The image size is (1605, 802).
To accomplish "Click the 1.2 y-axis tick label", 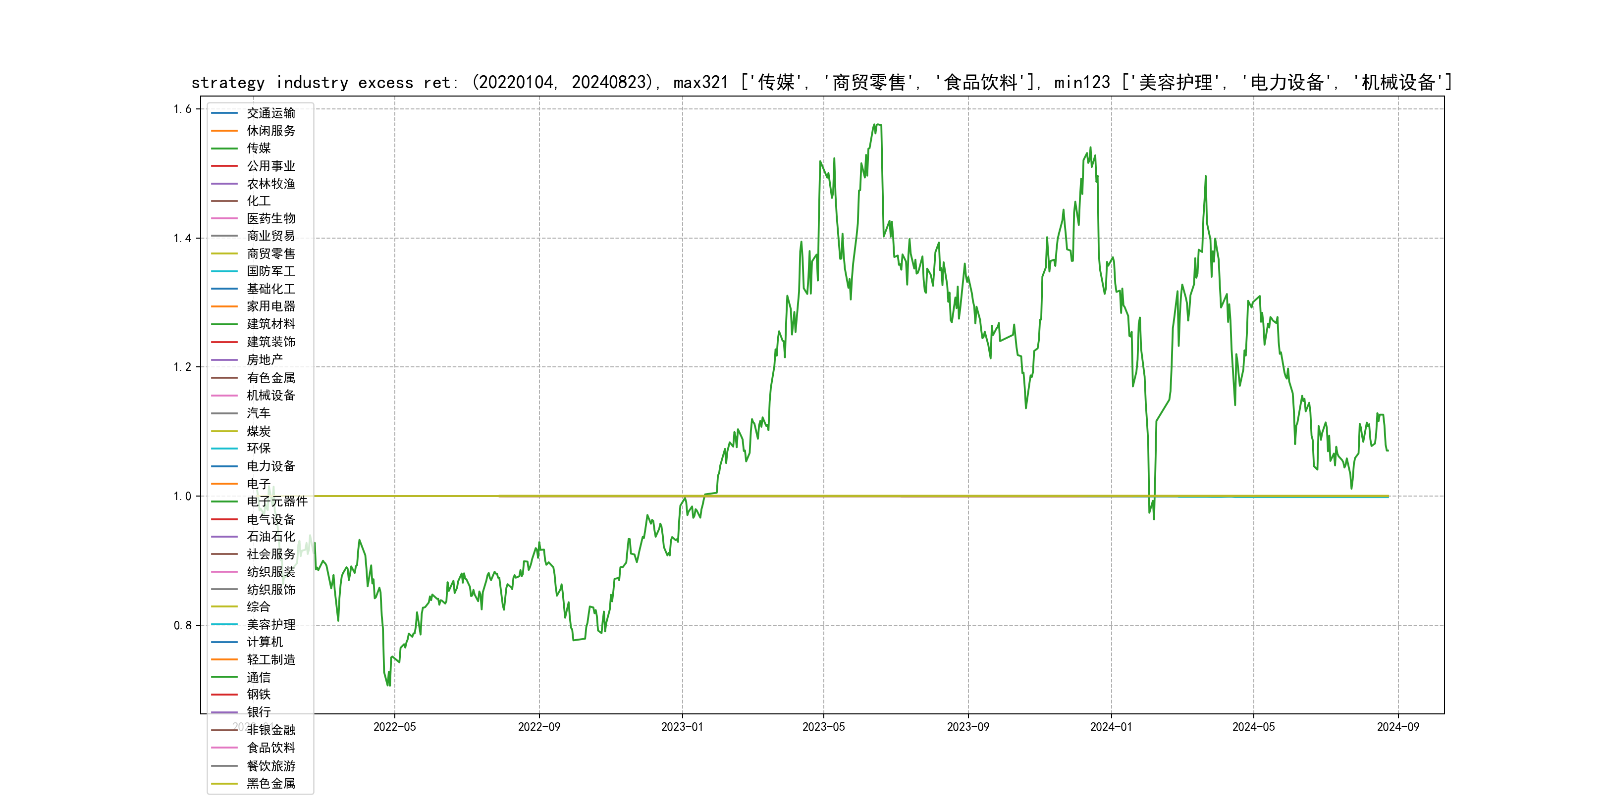I will (x=183, y=367).
